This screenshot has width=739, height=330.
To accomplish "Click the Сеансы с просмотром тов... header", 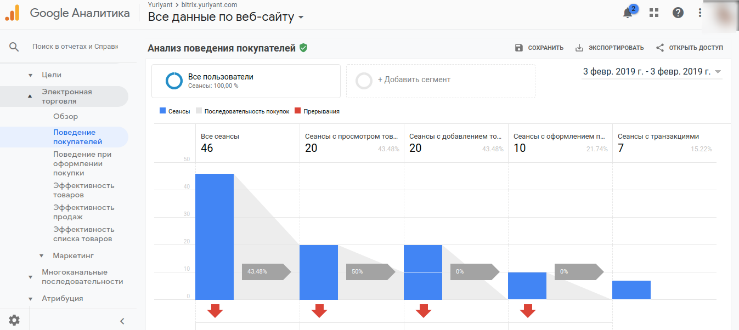I will (352, 136).
